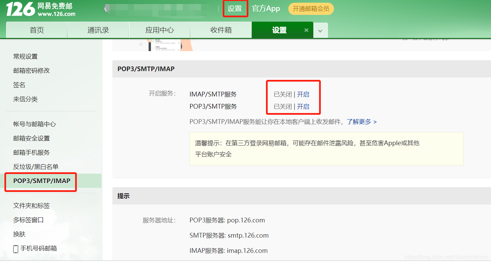Open 官方App link

click(x=266, y=8)
